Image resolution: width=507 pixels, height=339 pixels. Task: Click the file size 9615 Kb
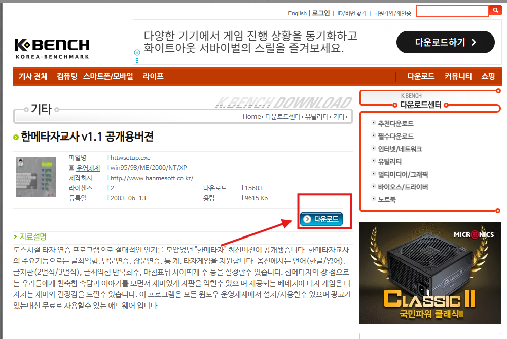(x=256, y=198)
